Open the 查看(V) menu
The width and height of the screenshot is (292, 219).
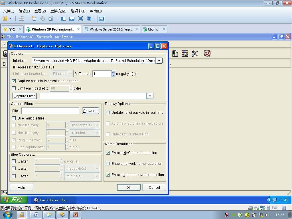pos(40,11)
